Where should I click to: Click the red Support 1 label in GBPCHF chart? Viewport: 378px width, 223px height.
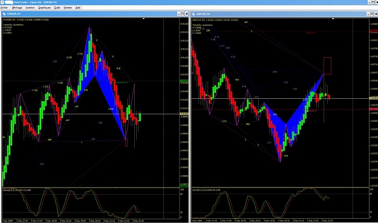tap(311, 33)
